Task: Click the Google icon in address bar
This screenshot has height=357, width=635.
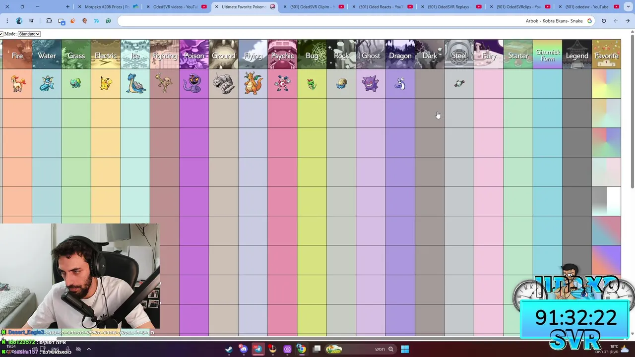Action: (x=589, y=21)
